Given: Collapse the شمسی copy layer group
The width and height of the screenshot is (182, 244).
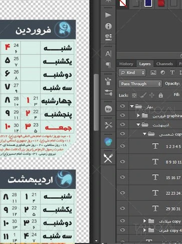Looking at the screenshot, I should [x=144, y=134].
